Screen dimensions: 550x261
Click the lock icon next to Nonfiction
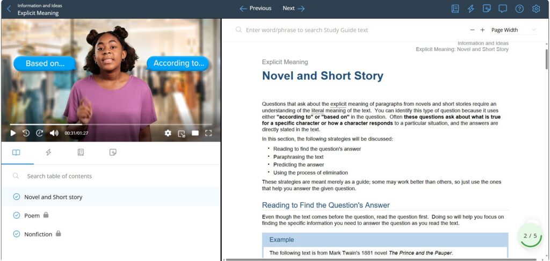(58, 233)
